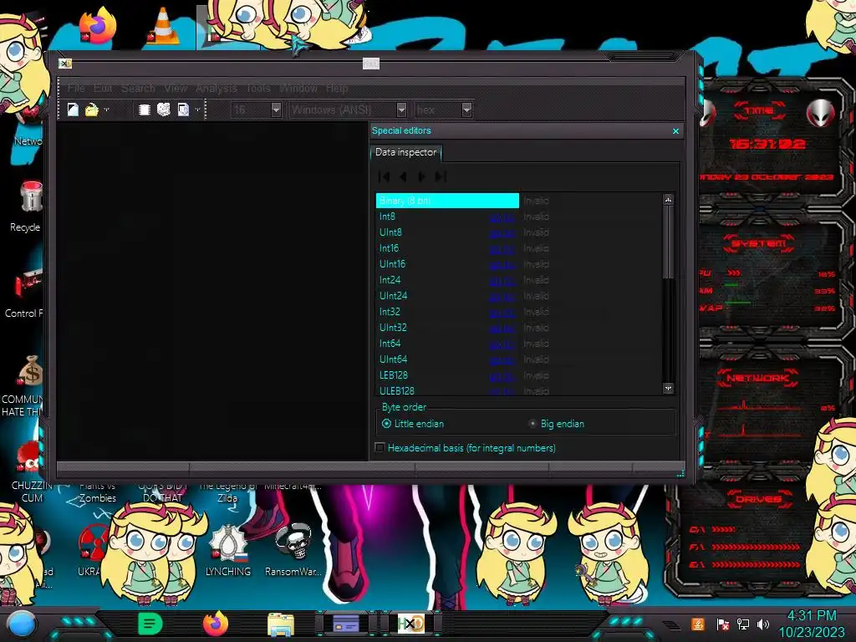856x642 pixels.
Task: Click the go to link for Int8
Action: click(502, 217)
